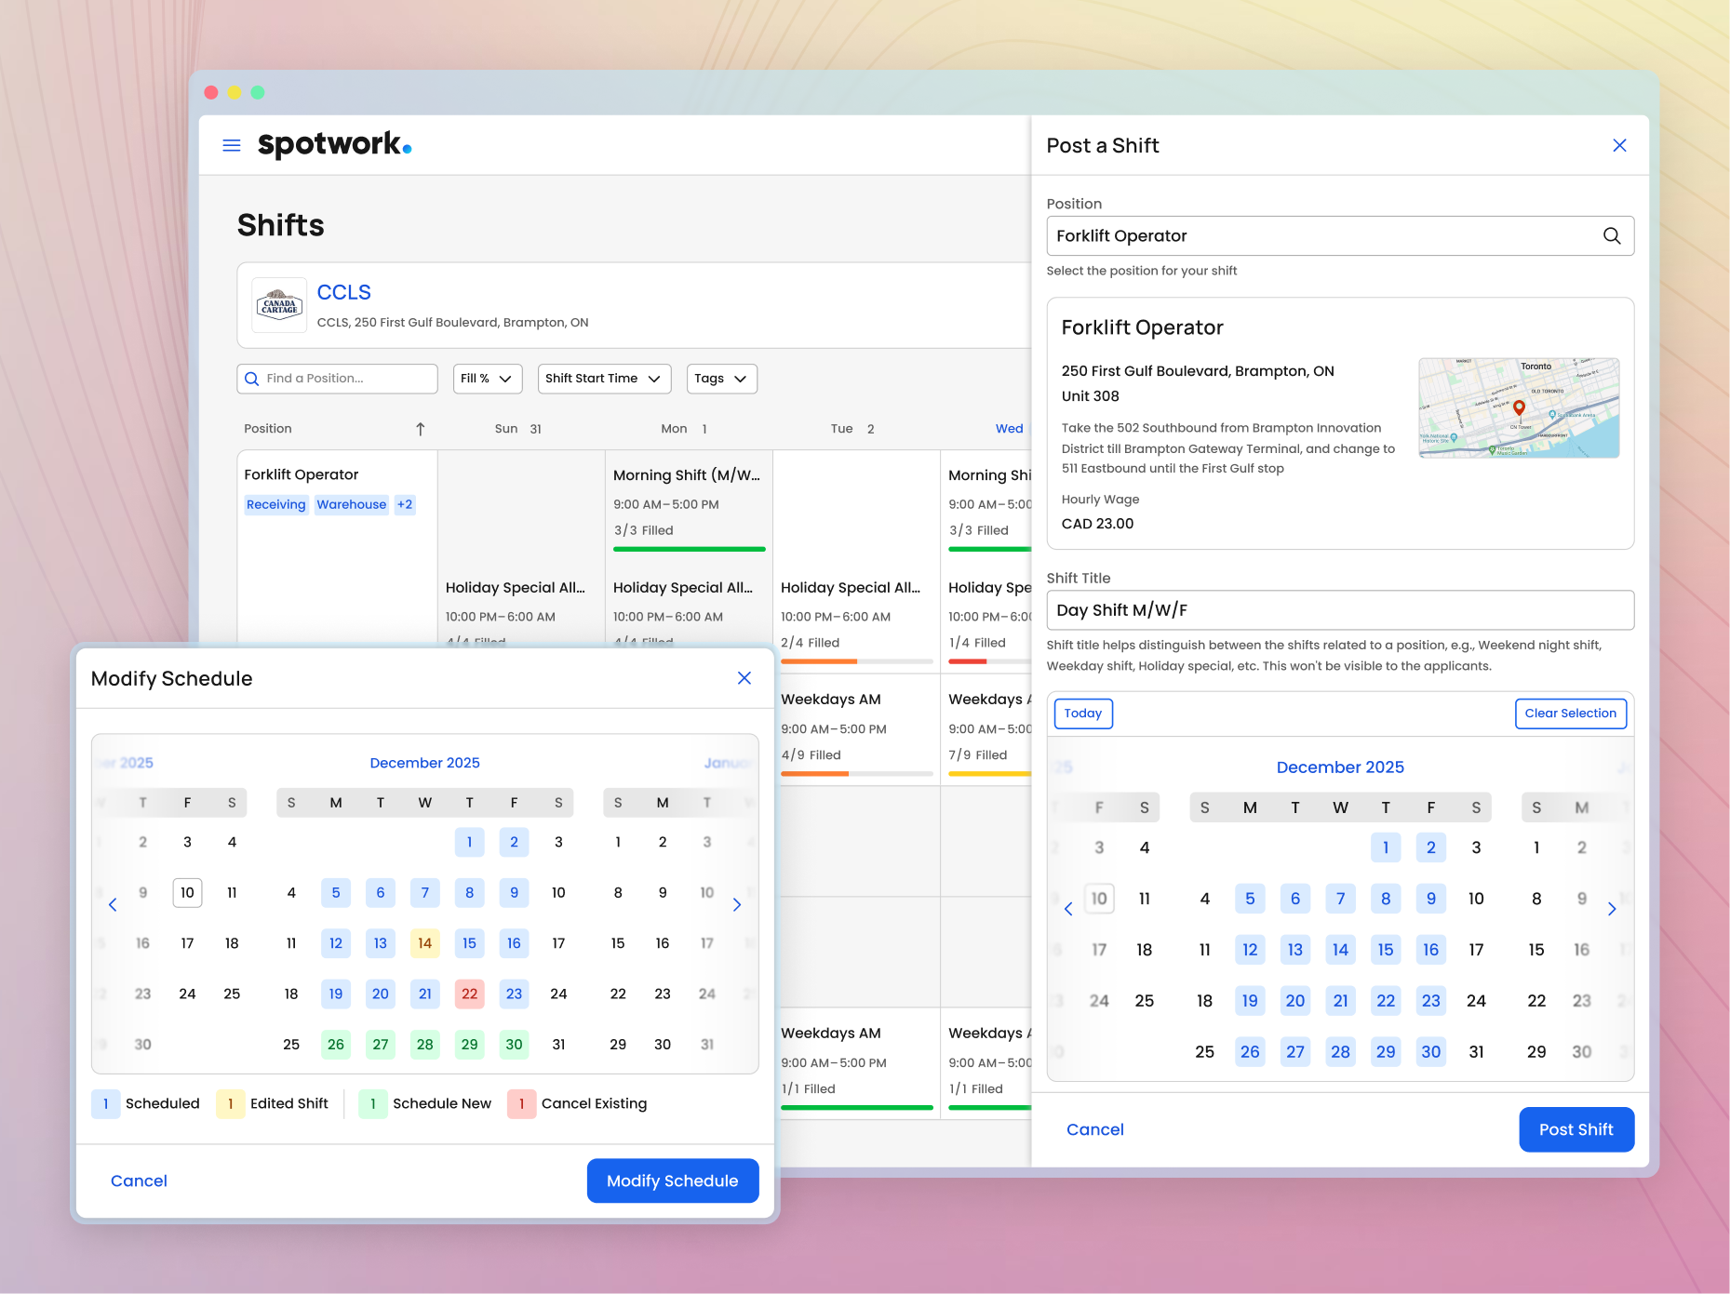Click the sort arrow on the Position column

coord(420,429)
